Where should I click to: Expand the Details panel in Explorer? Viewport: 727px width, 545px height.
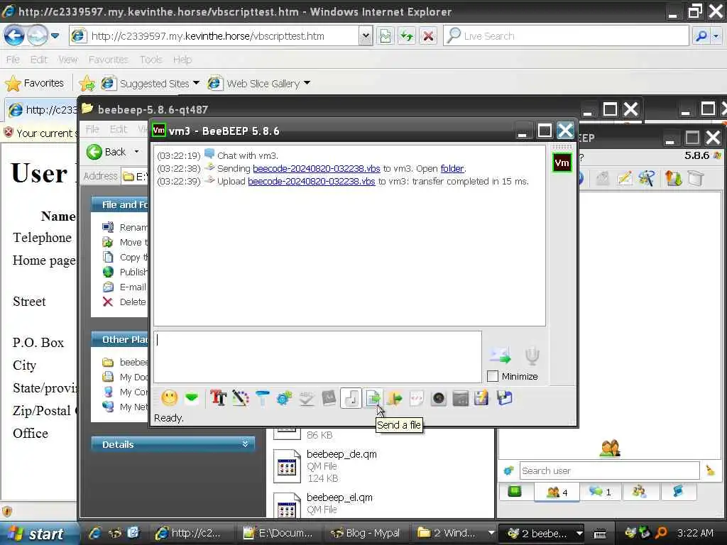[x=245, y=444]
